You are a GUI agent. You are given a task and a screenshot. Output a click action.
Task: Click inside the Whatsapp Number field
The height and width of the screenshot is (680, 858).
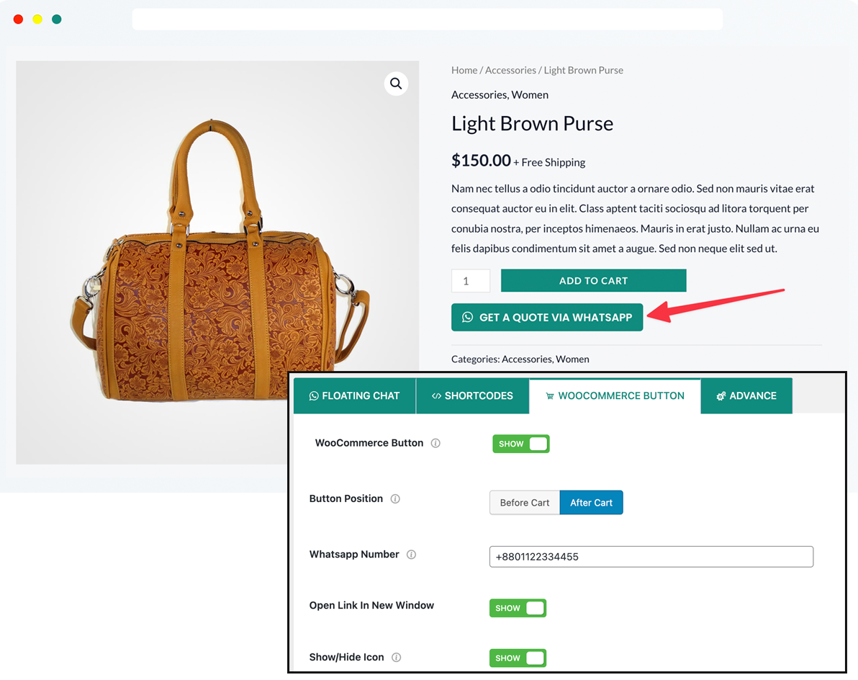point(651,556)
